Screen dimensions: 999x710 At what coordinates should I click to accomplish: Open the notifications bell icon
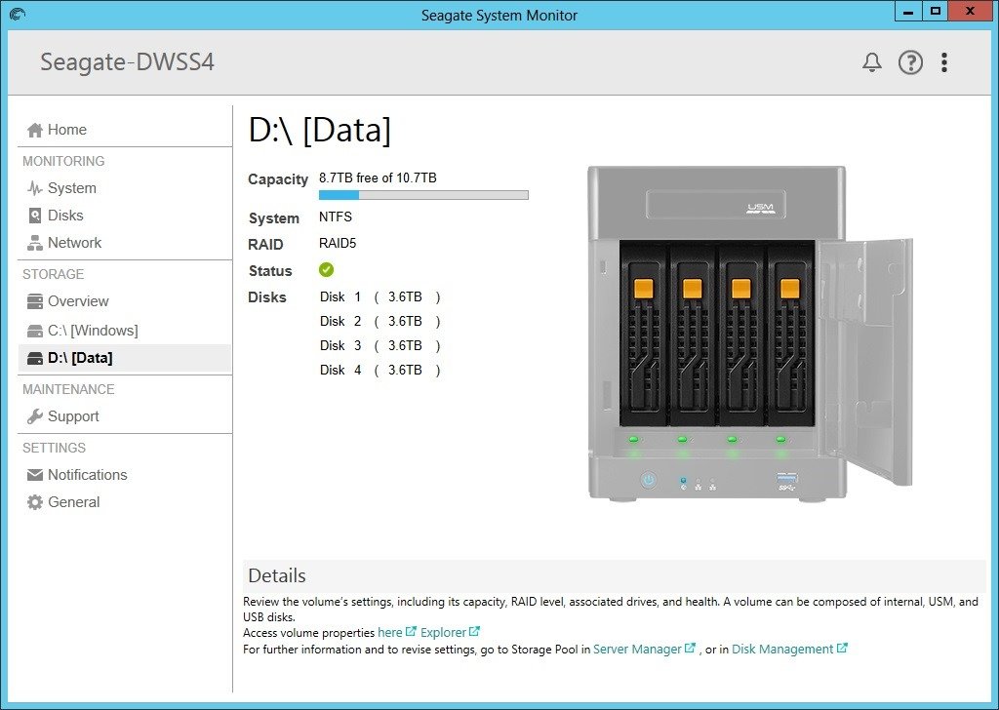(871, 62)
